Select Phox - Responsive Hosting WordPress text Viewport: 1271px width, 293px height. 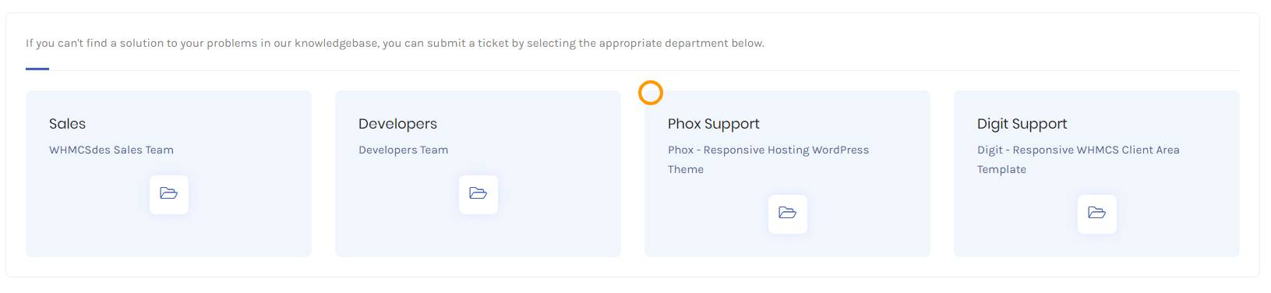tap(768, 150)
